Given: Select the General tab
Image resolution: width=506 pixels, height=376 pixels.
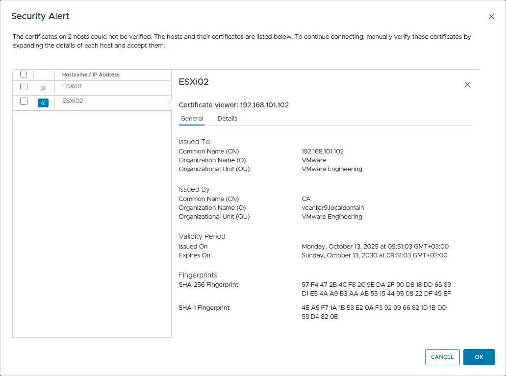Looking at the screenshot, I should (x=192, y=118).
